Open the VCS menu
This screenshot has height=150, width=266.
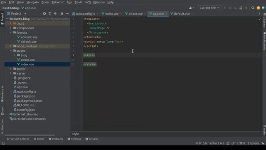pyautogui.click(x=88, y=2)
